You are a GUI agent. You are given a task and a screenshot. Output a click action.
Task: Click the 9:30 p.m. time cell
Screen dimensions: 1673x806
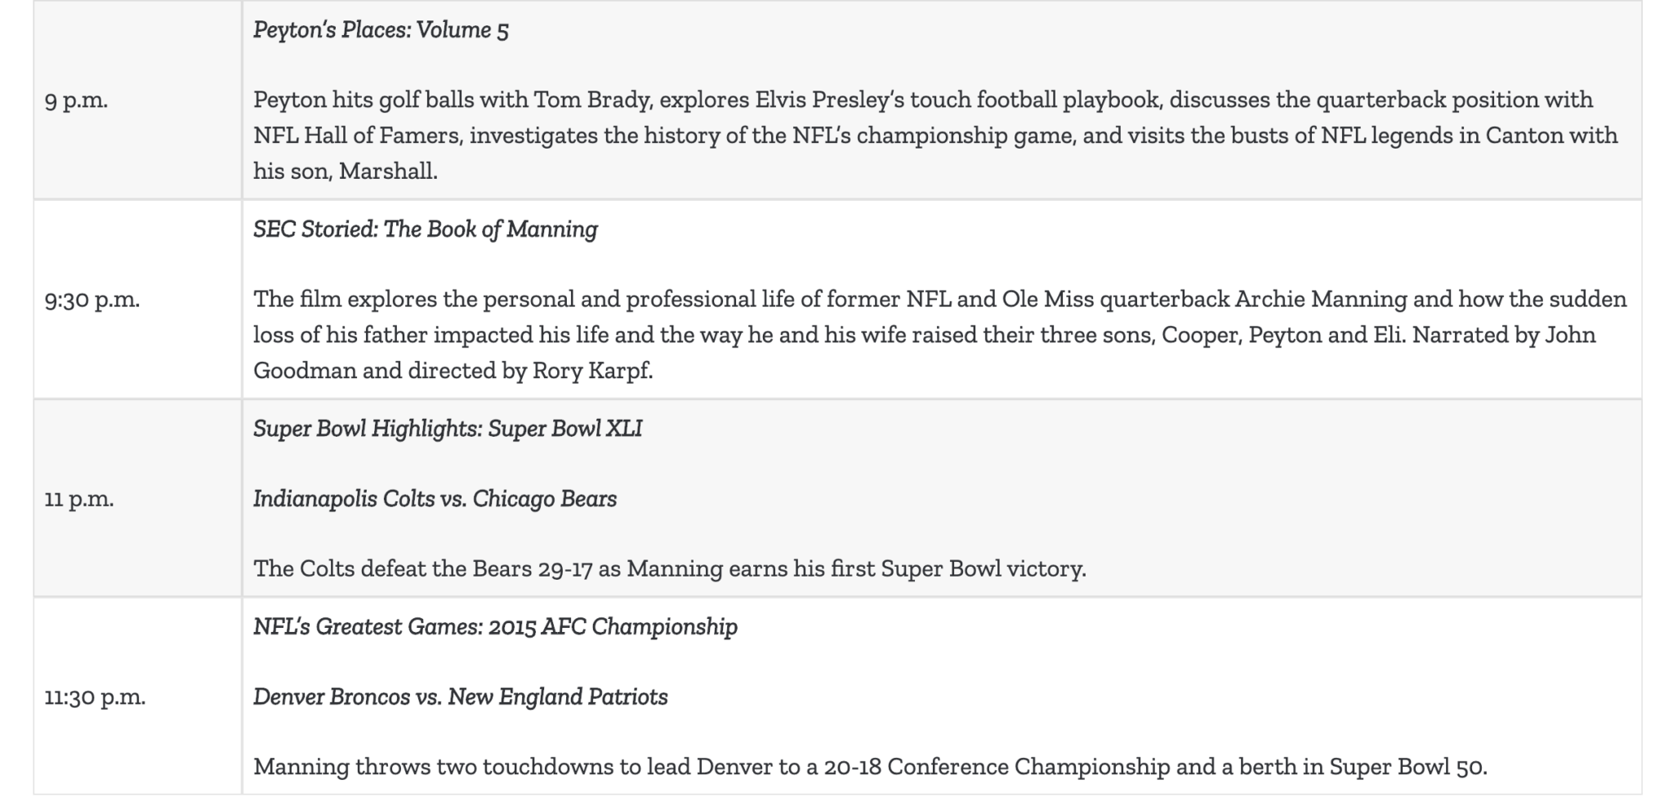(137, 299)
